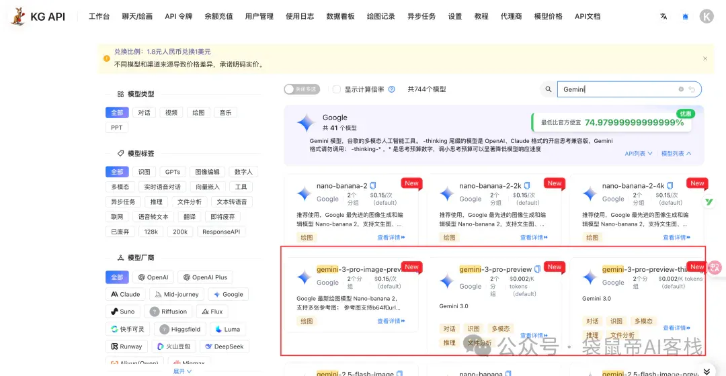Image resolution: width=726 pixels, height=376 pixels.
Task: View details of nano-banana-2-2k
Action: click(533, 237)
